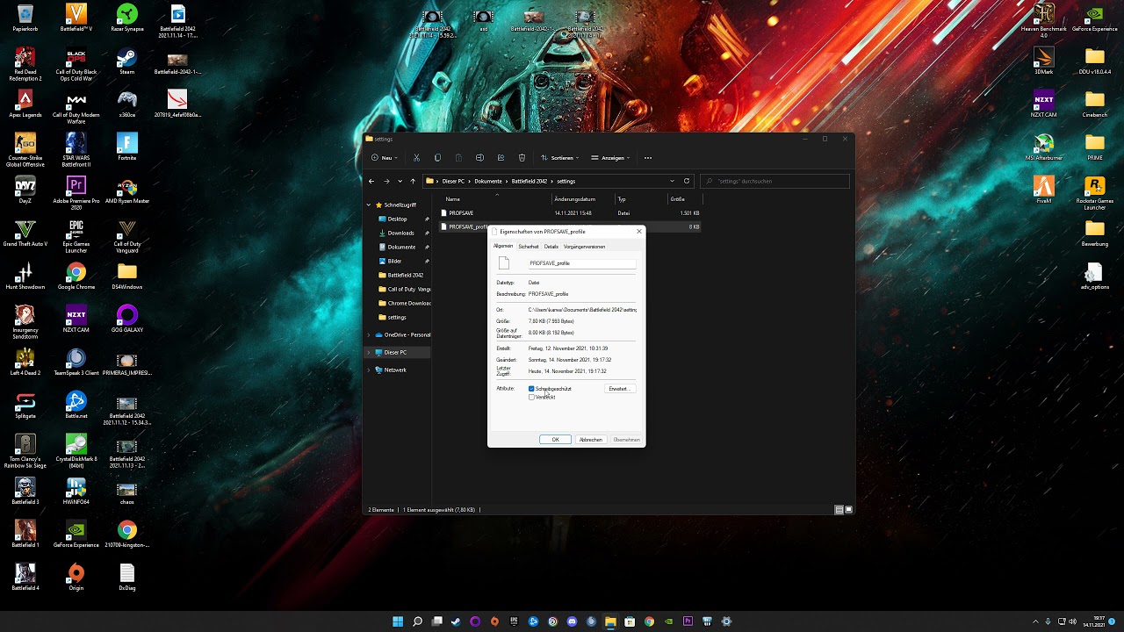
Task: Sort by the Änderungsdatum column header
Action: coord(575,199)
